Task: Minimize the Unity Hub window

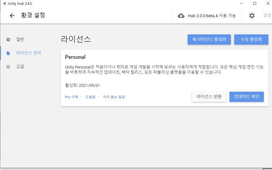Action: 241,4
